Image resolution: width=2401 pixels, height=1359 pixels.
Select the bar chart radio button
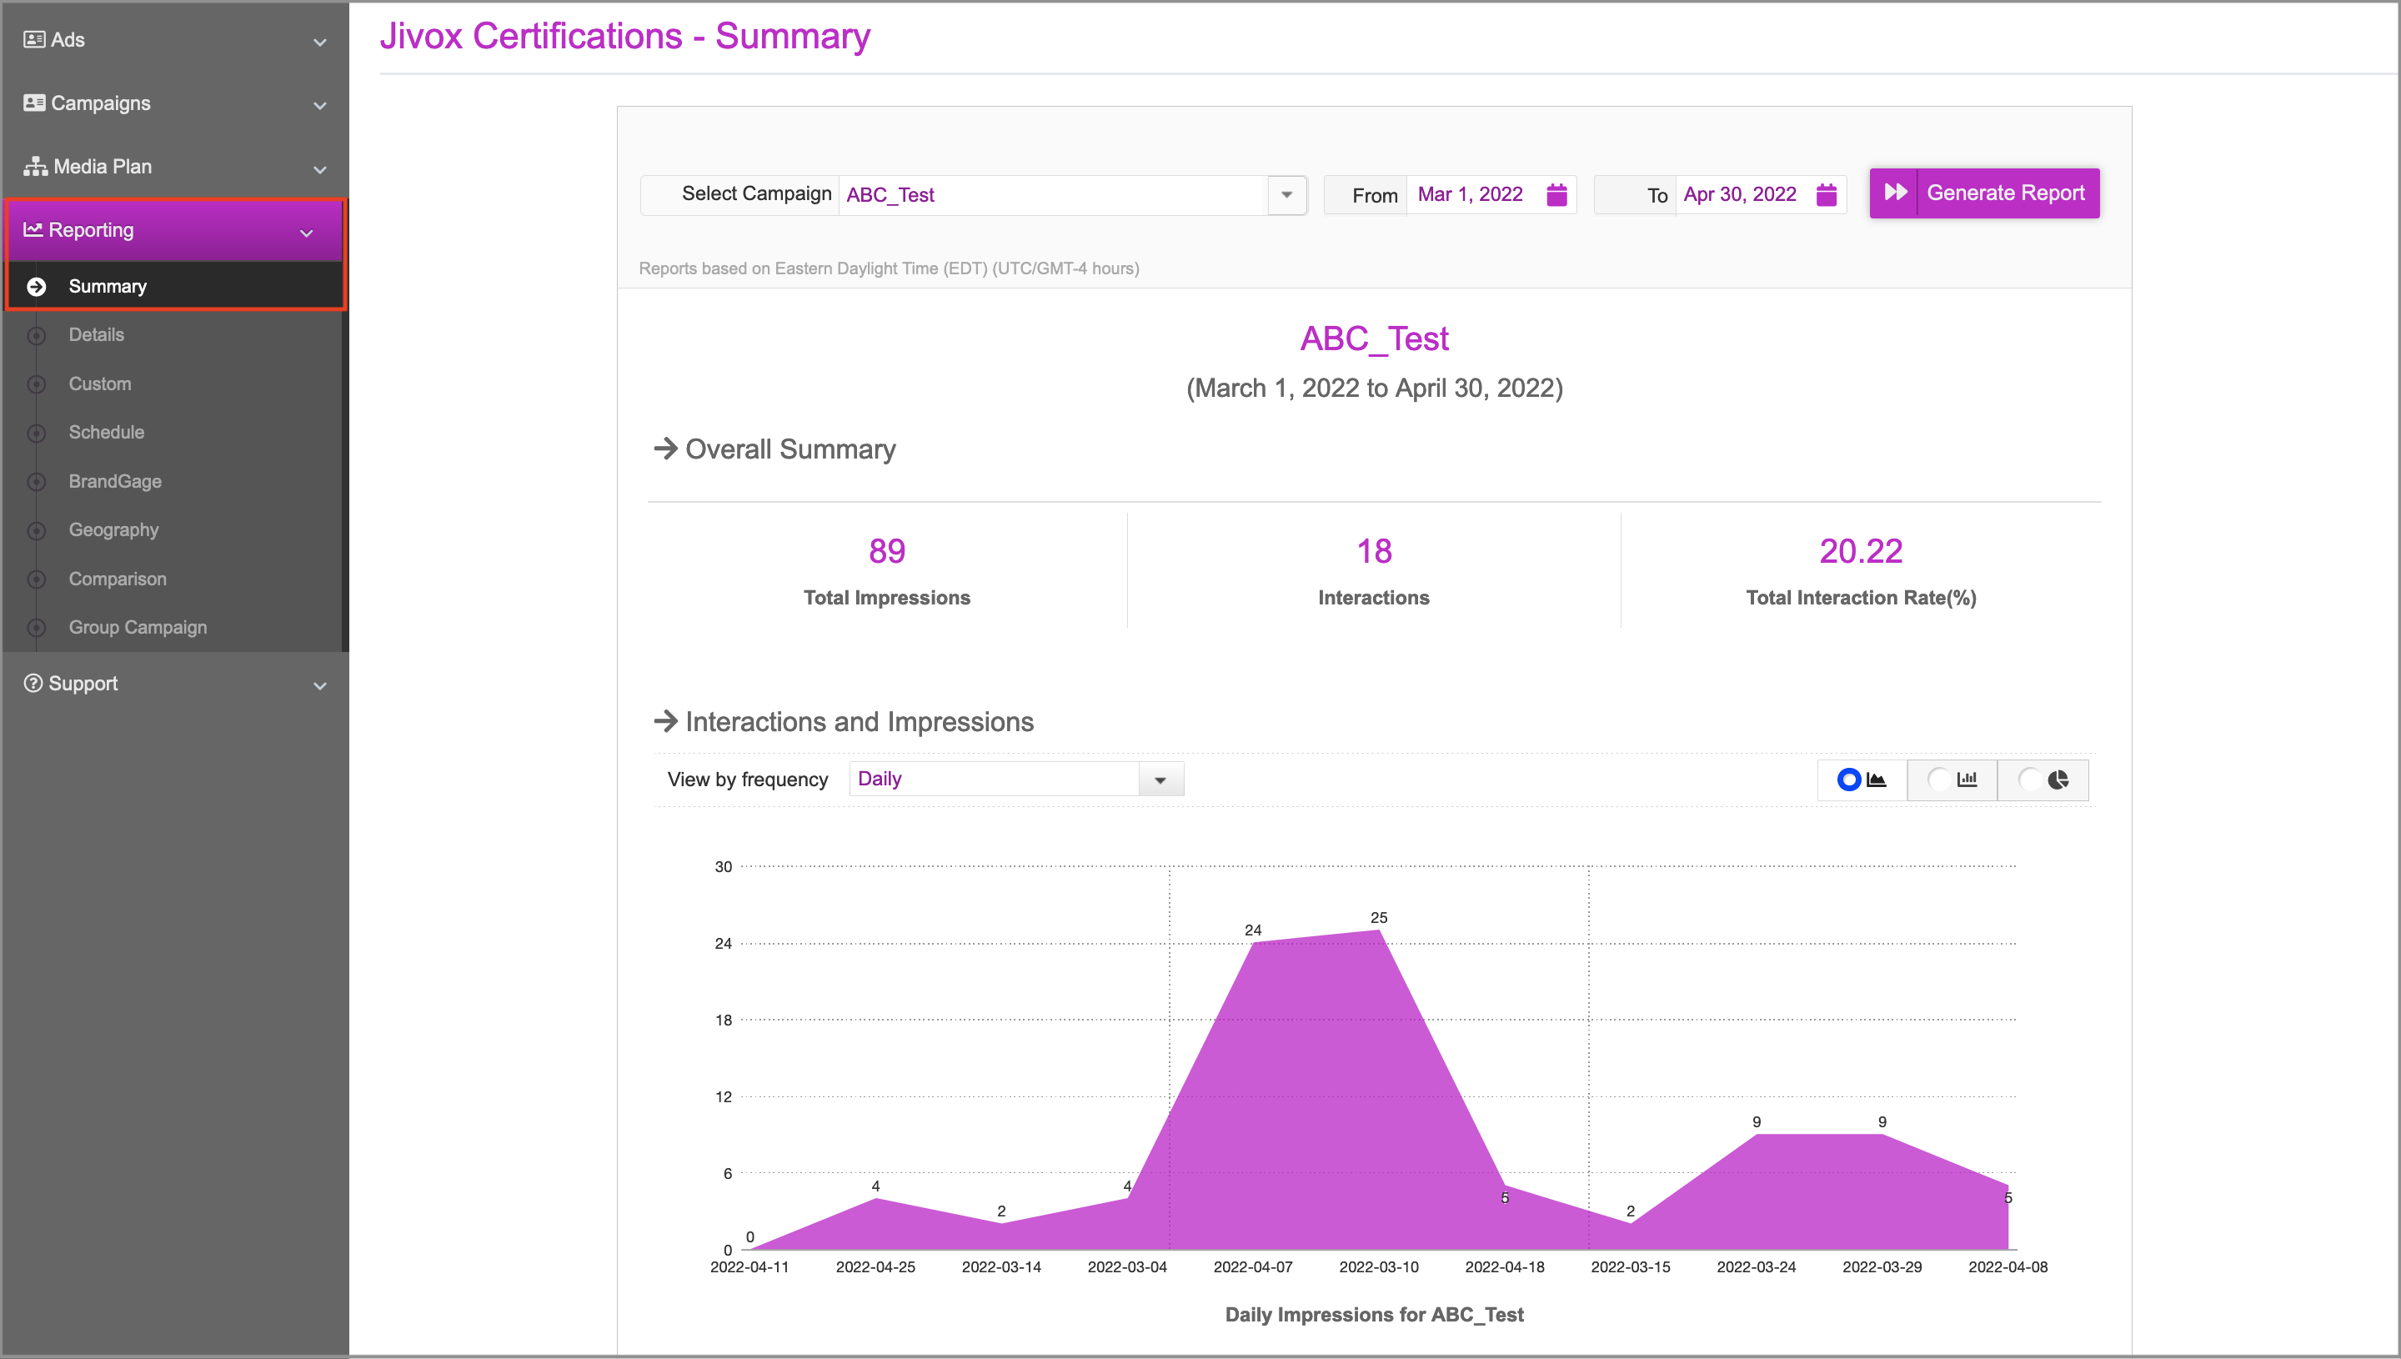tap(1939, 780)
